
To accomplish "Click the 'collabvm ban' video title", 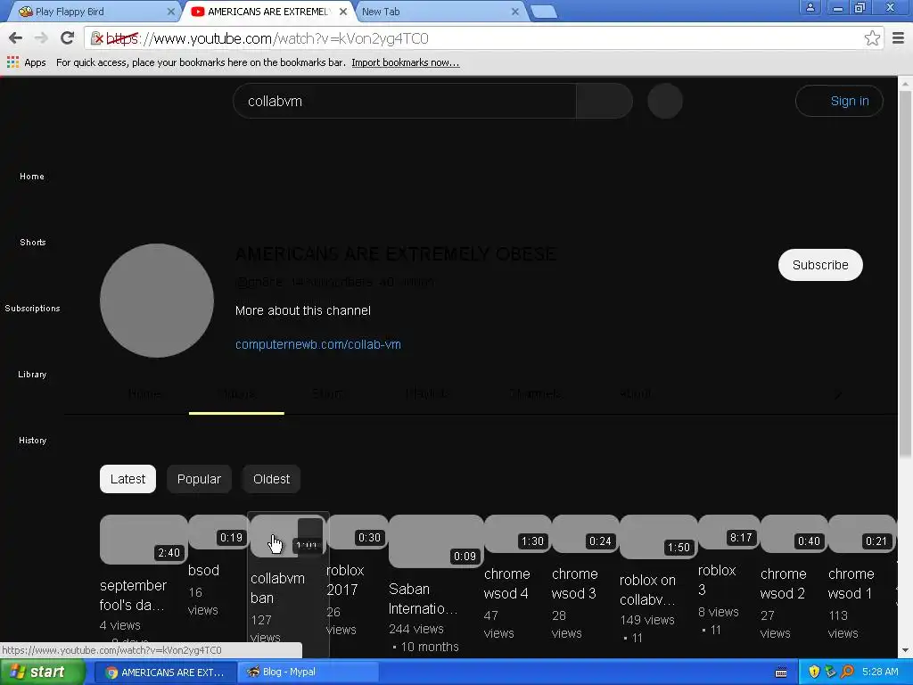I will [277, 589].
